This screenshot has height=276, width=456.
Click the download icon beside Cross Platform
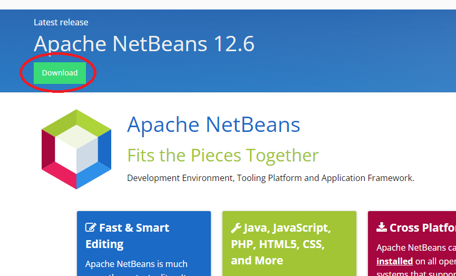point(382,227)
